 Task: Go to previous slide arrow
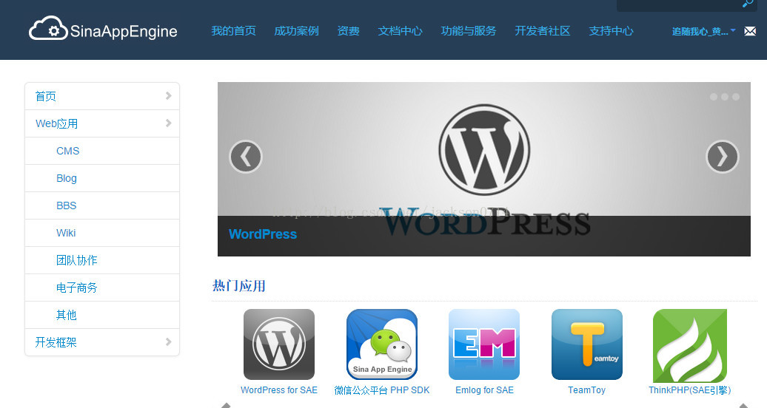click(x=246, y=157)
